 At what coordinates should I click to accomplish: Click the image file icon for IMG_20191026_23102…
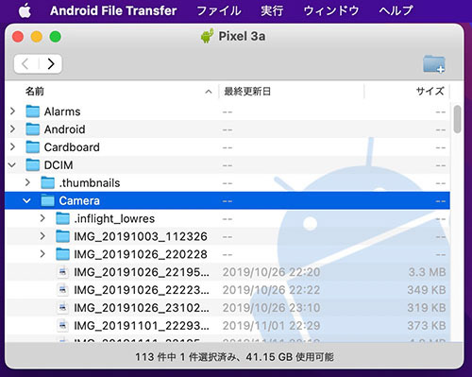point(62,307)
